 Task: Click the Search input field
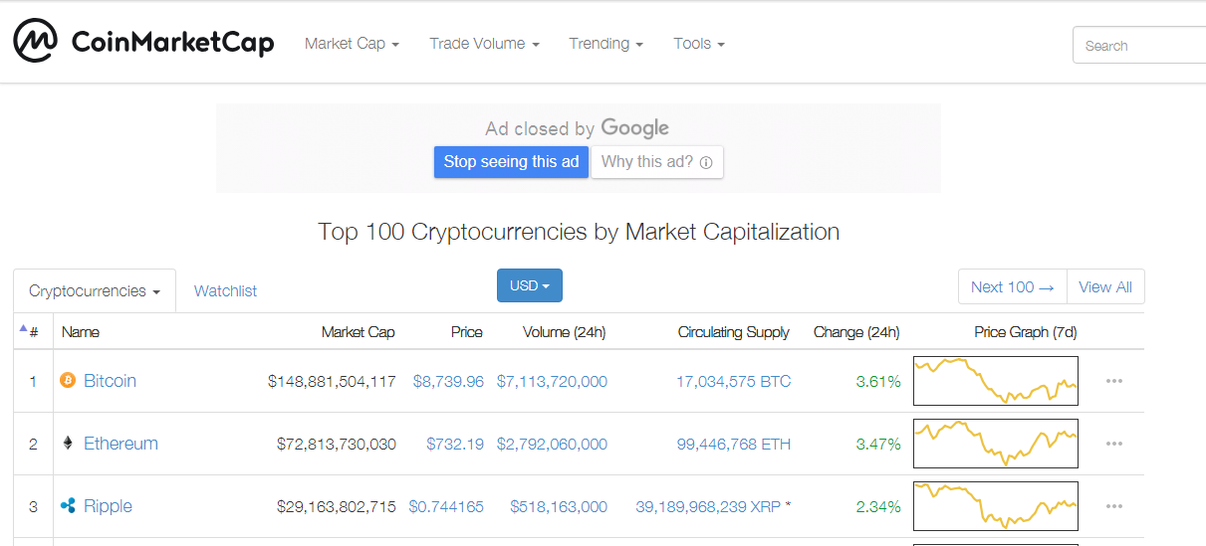[x=1140, y=46]
